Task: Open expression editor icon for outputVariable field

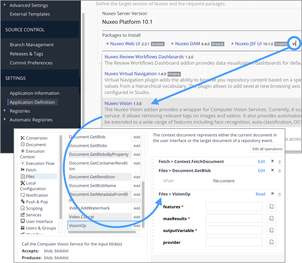Action: [x=271, y=230]
